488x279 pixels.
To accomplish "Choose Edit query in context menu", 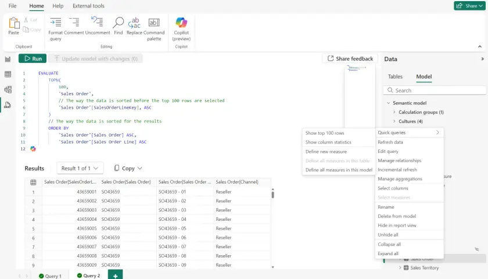I will coord(410,151).
